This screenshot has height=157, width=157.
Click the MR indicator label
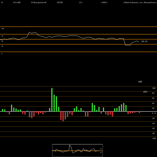[x=140, y=82]
